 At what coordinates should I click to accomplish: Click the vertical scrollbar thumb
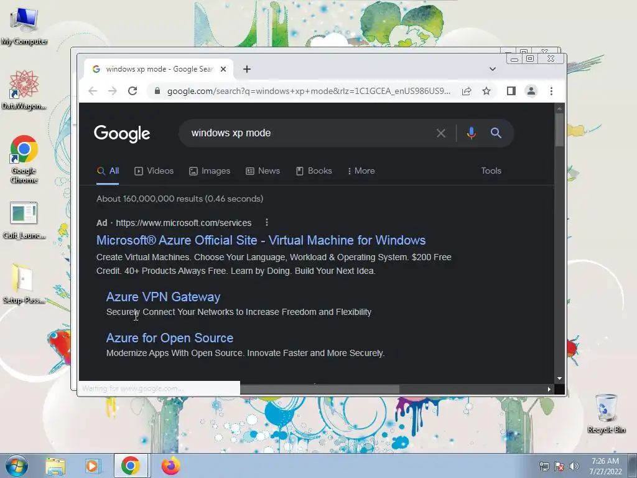[x=559, y=129]
